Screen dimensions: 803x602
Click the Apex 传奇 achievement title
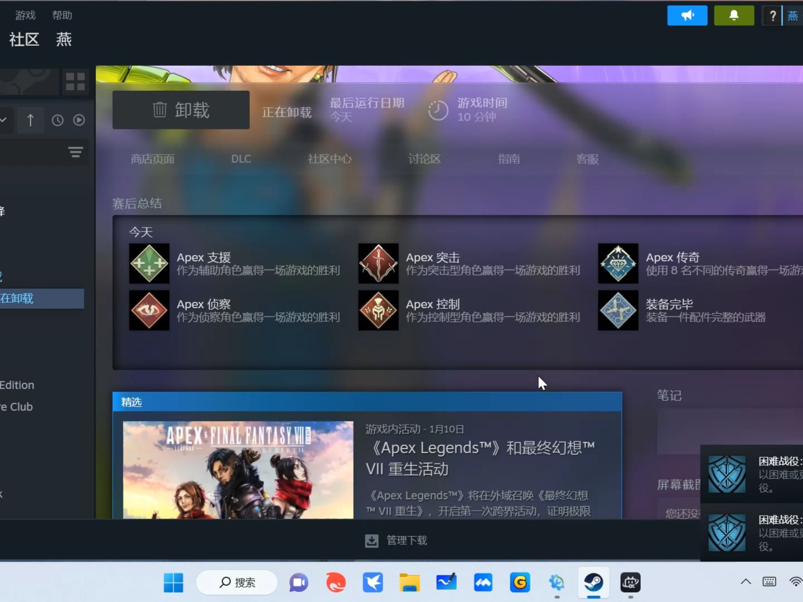[673, 258]
